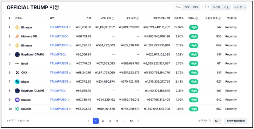Click the pagination ellipsis
Screen dimensions: 254x129
coord(124,121)
